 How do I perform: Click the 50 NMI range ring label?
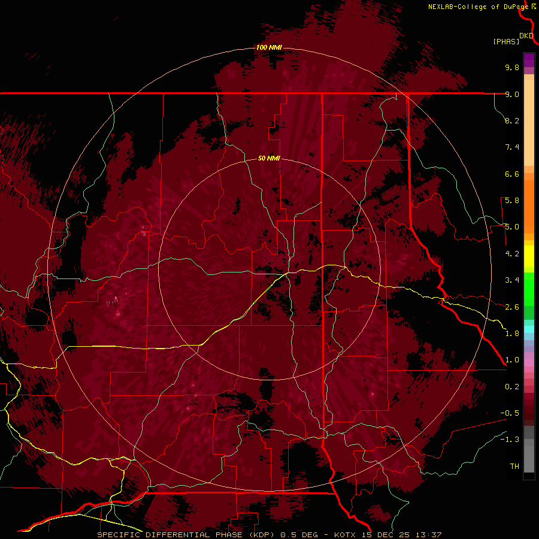click(x=269, y=158)
